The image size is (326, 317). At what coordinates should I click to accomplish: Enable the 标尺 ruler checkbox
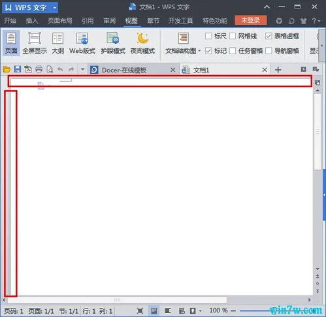click(208, 36)
